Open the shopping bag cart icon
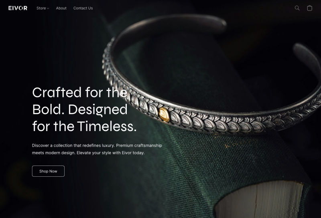The width and height of the screenshot is (321, 218). [309, 8]
